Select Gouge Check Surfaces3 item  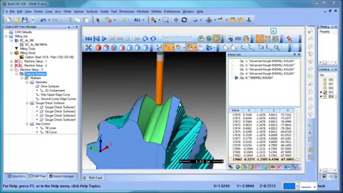pos(60,116)
